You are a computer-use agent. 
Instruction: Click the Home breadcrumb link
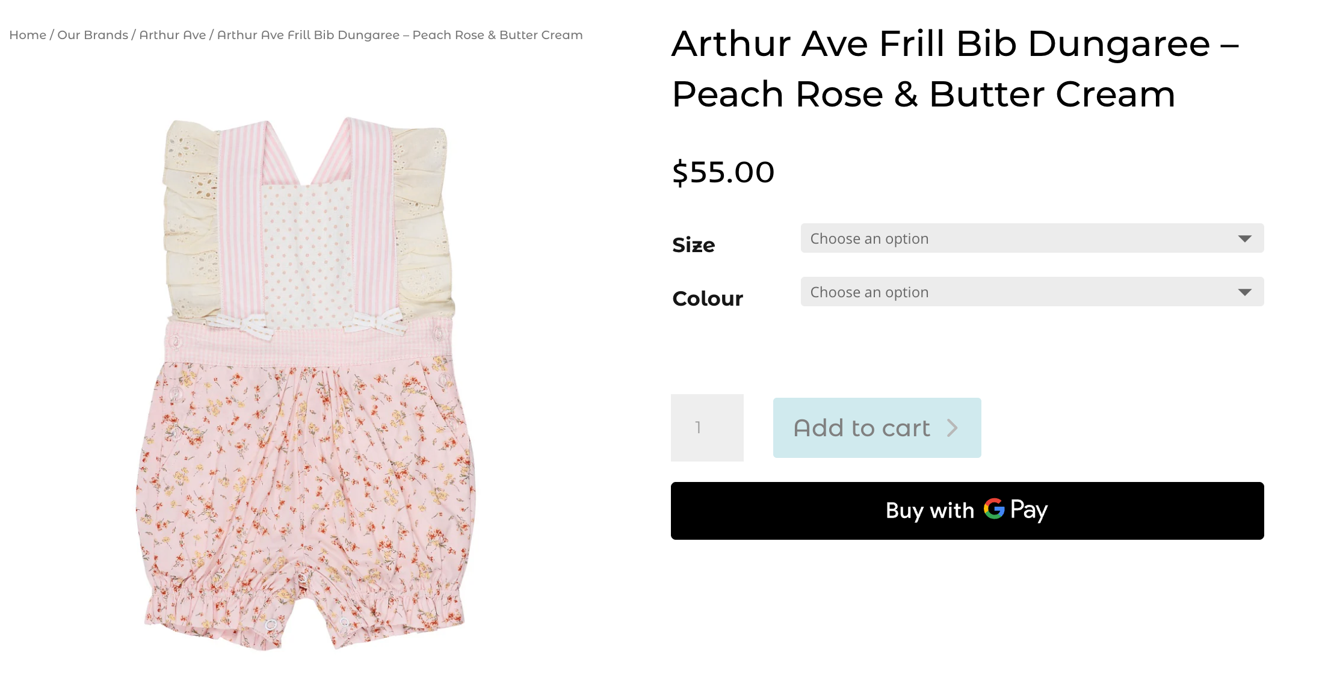coord(28,35)
